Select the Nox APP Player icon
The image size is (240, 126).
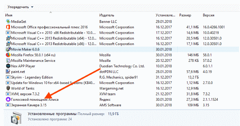8,66
